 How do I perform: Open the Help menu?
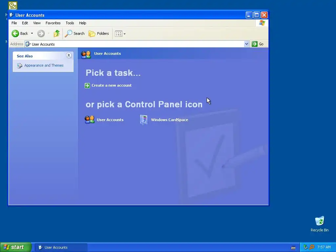click(82, 23)
